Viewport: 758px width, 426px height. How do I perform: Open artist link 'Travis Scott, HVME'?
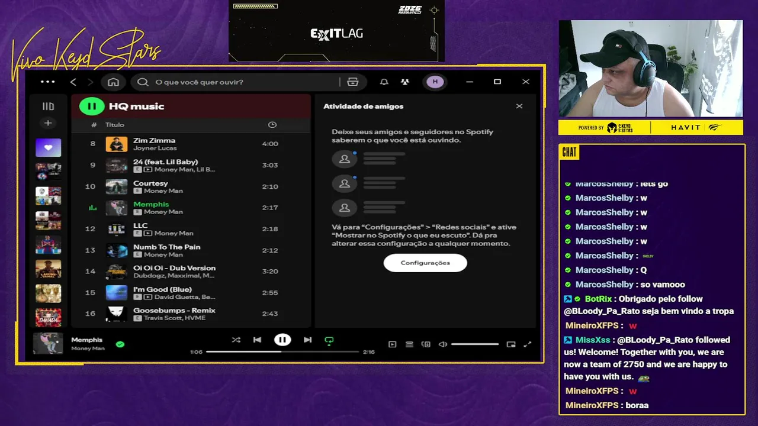[x=175, y=318]
